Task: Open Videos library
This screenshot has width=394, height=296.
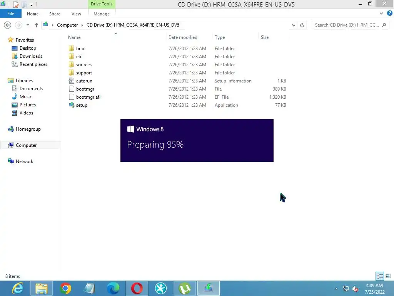Action: [x=27, y=113]
